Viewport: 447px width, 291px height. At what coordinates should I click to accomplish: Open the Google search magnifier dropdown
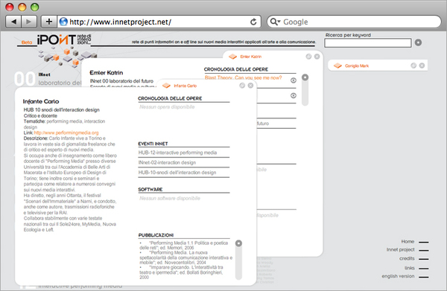click(x=275, y=22)
